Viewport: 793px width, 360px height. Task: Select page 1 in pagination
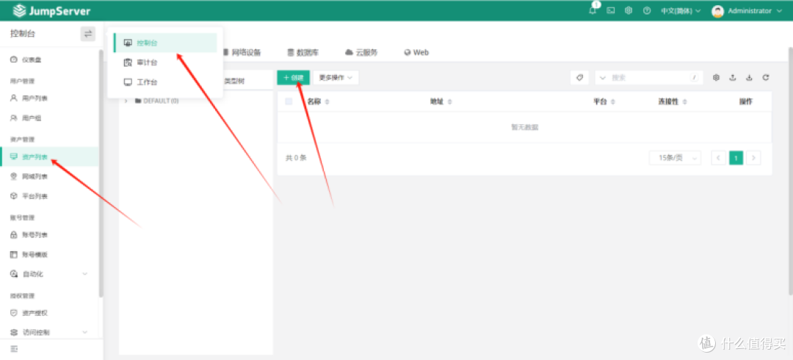(736, 158)
